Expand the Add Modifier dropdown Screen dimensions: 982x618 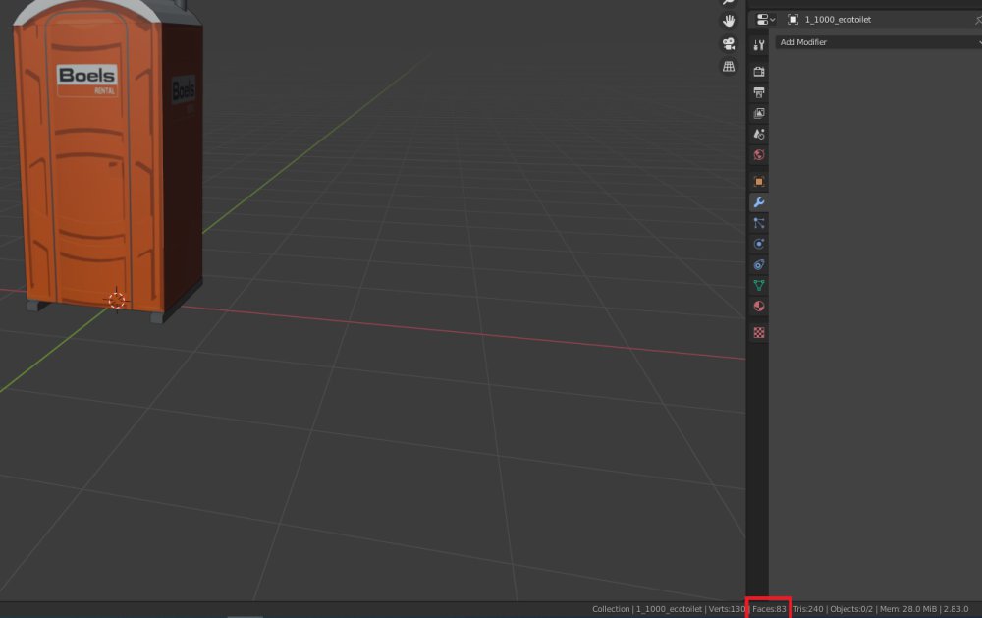878,42
